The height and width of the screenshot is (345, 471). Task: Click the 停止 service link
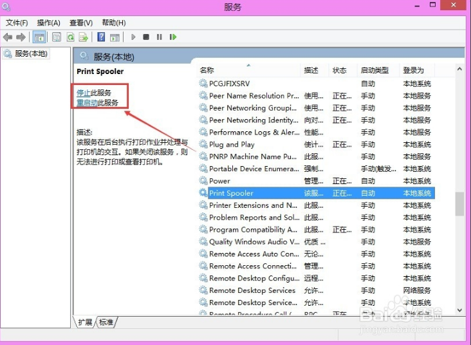84,93
